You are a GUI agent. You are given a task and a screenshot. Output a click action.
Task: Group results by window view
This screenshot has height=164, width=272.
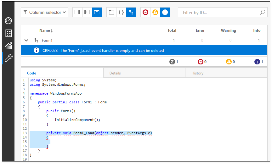[x=111, y=12]
